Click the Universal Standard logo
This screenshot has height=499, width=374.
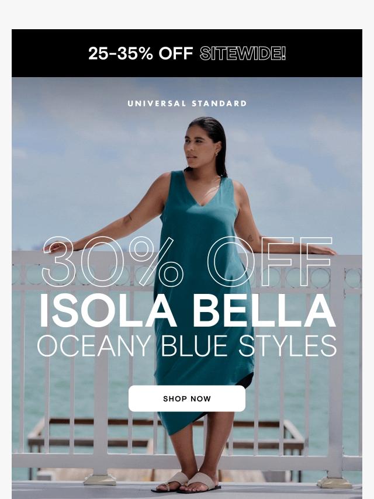(187, 103)
